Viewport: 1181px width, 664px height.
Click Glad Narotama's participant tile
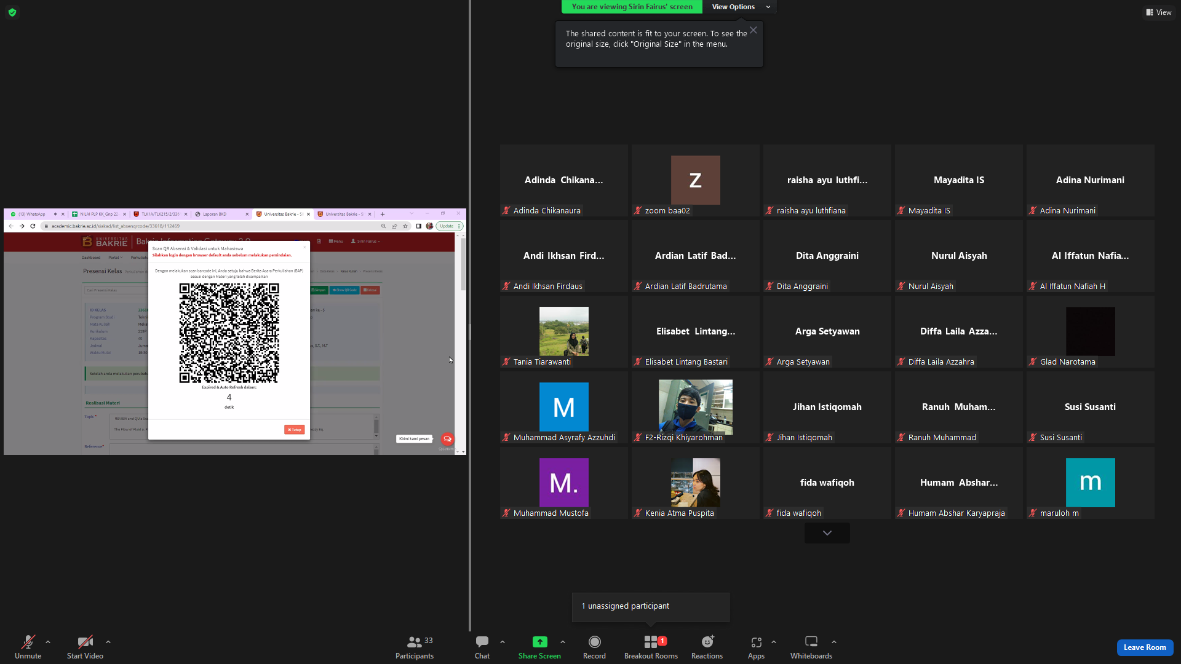pos(1091,331)
